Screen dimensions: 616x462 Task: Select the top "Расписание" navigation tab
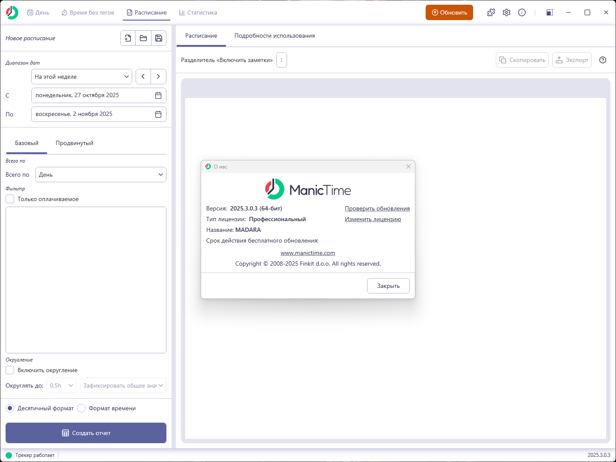tap(147, 12)
